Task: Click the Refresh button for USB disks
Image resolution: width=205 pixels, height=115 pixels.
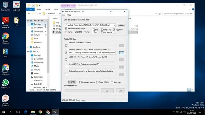Action: [x=121, y=25]
